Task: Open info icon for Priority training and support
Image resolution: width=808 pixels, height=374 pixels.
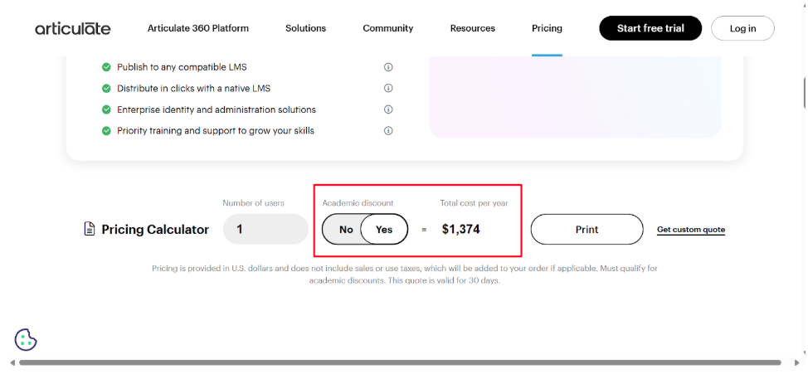Action: (388, 130)
